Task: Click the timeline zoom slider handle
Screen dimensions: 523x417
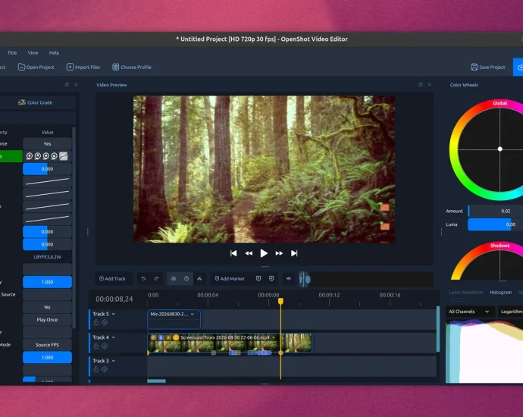Action: (x=308, y=279)
